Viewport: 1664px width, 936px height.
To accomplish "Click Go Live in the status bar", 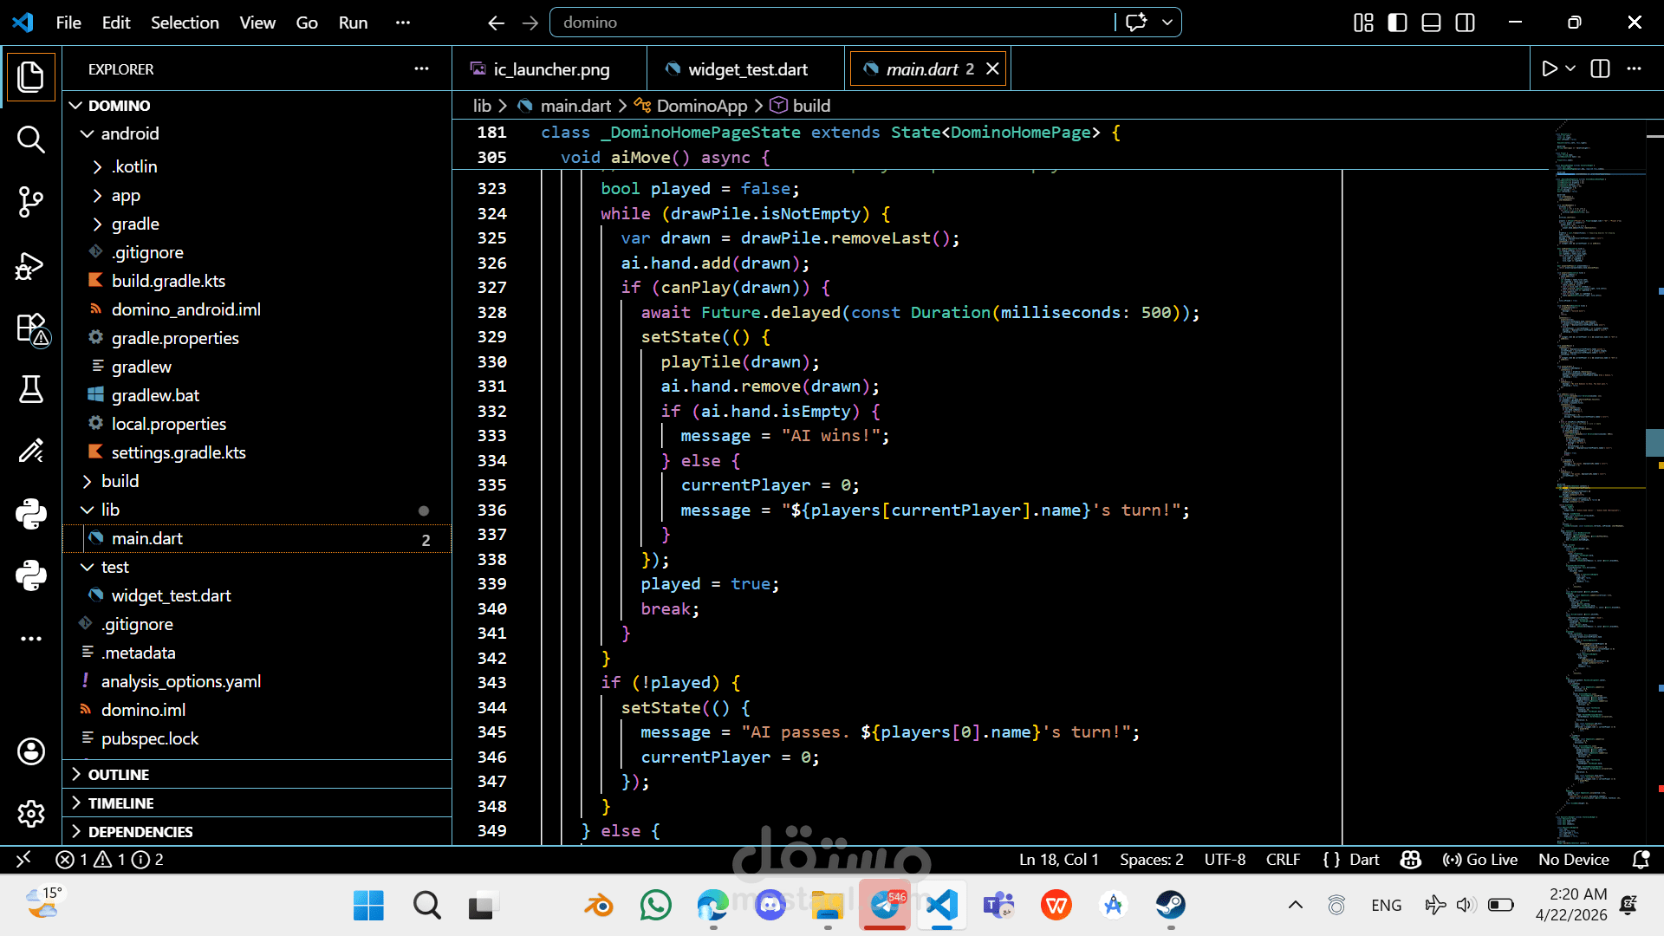I will pyautogui.click(x=1480, y=859).
